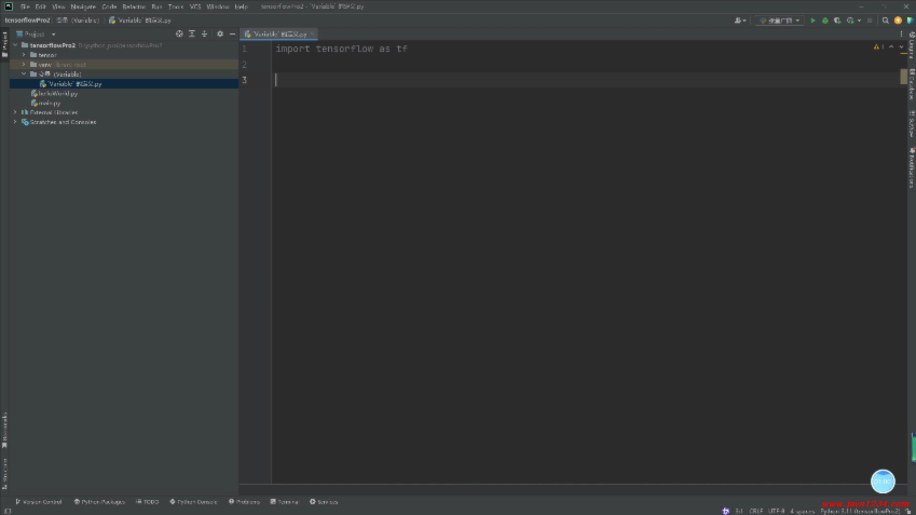The height and width of the screenshot is (515, 916).
Task: Open Python Console tool window
Action: pos(193,502)
